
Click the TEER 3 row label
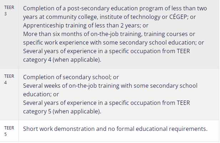[9, 11]
